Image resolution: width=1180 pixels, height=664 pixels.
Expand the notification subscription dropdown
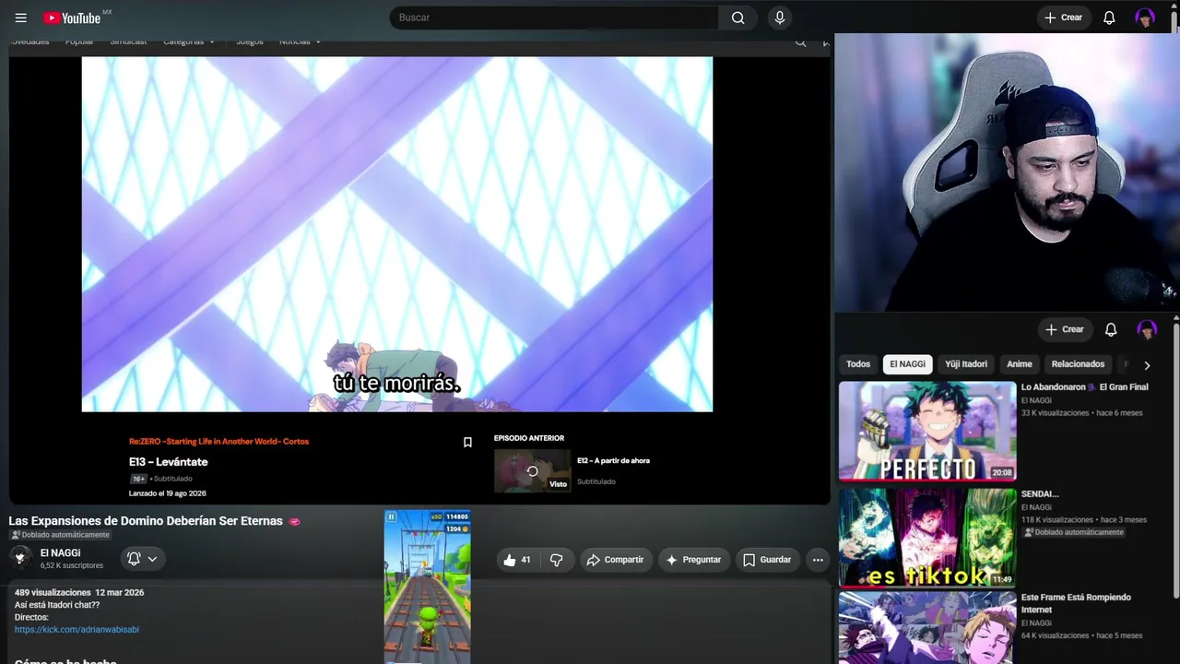pyautogui.click(x=142, y=559)
